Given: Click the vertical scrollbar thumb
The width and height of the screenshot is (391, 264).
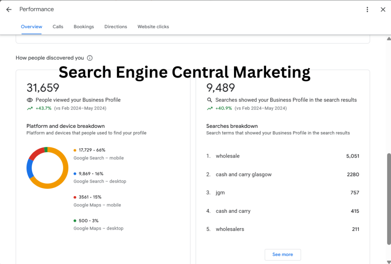Looking at the screenshot, I should pos(389,199).
